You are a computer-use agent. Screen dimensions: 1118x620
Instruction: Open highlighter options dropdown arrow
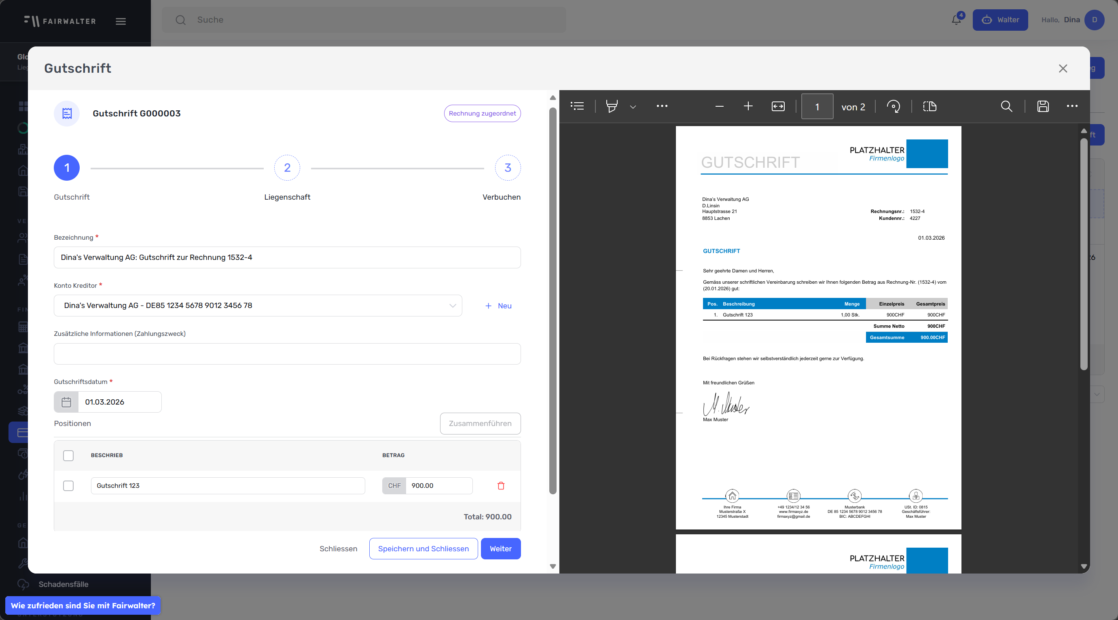point(633,107)
